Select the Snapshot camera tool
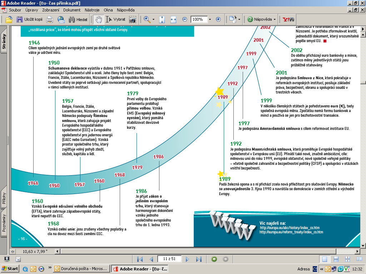The height and width of the screenshot is (274, 366). point(132,20)
